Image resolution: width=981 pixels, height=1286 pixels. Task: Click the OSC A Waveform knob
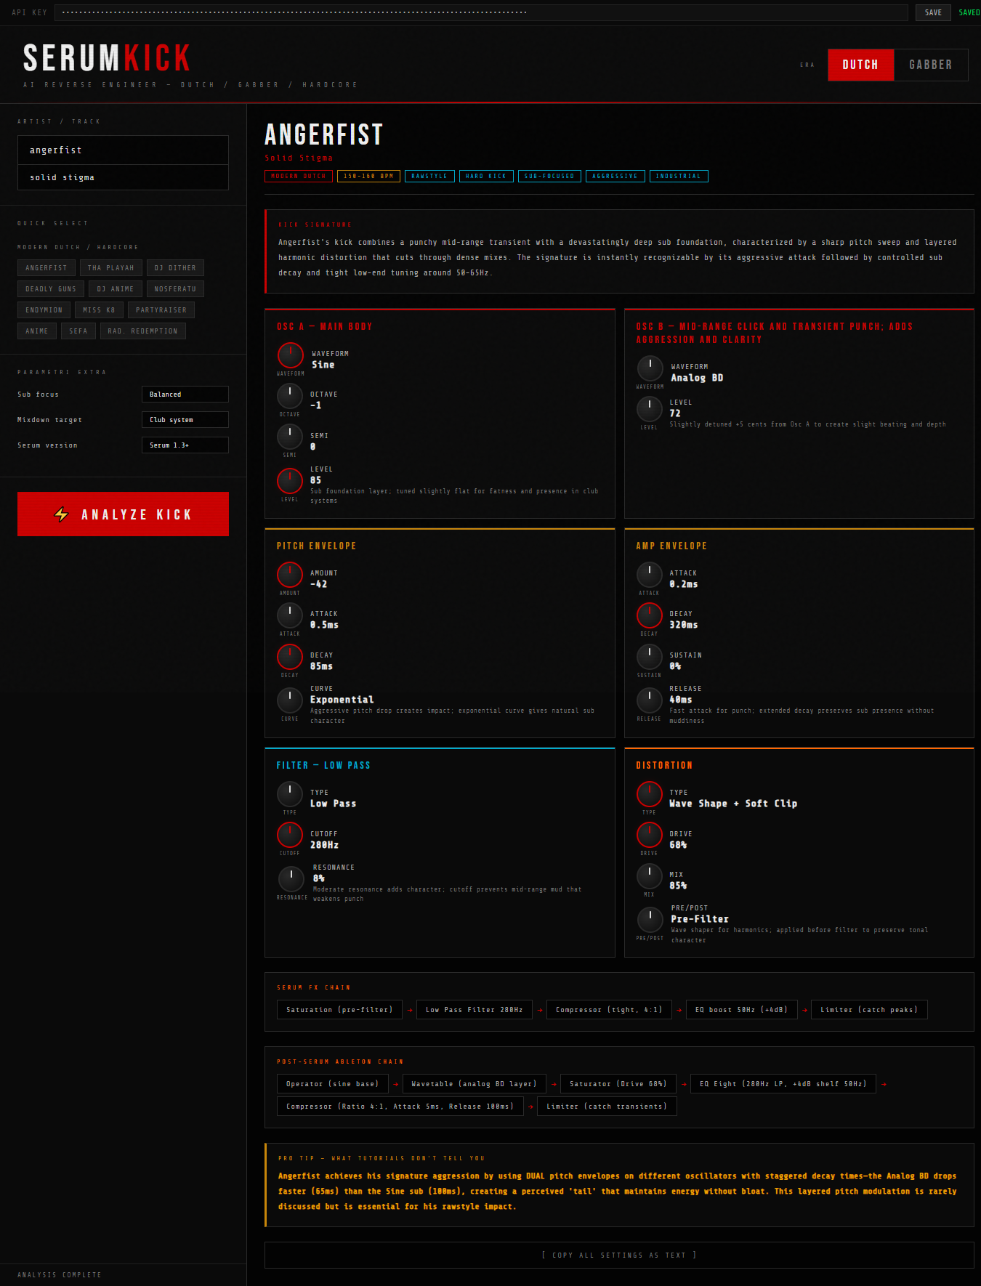[291, 355]
